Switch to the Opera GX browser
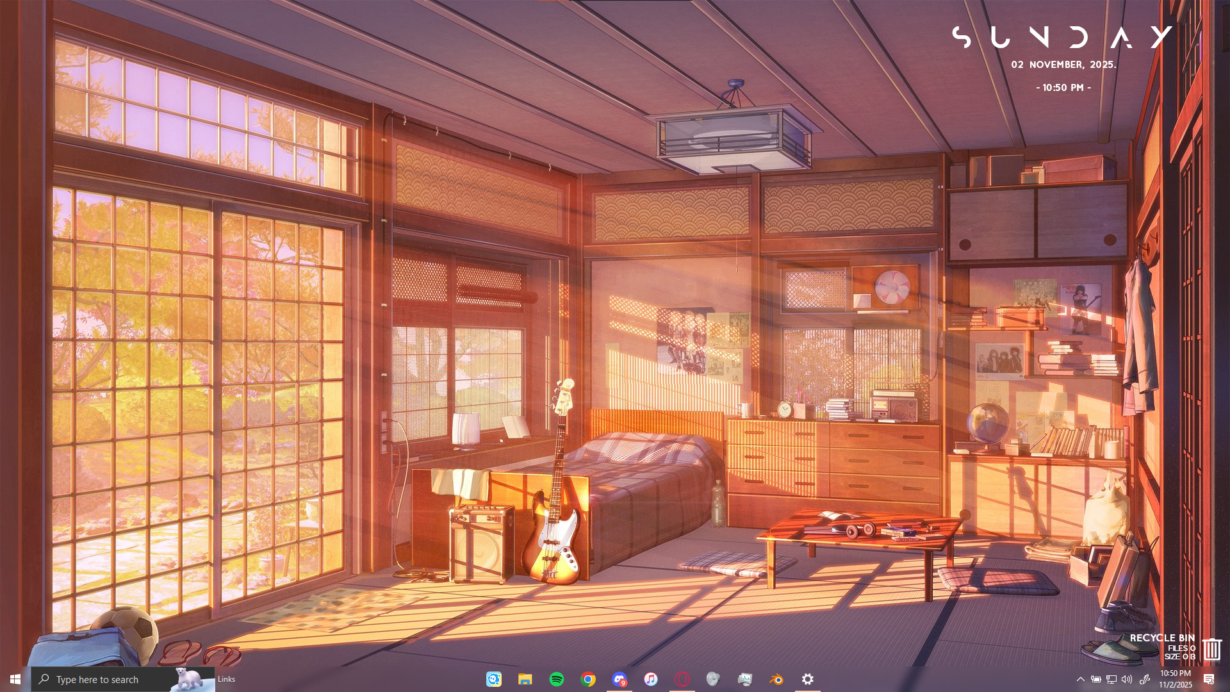The image size is (1230, 692). point(682,679)
